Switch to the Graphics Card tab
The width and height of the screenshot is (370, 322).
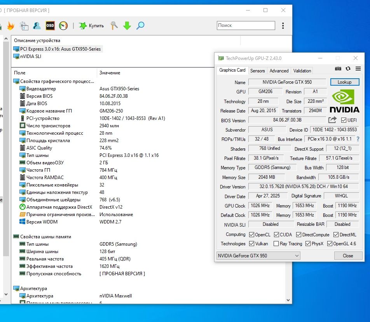click(232, 70)
